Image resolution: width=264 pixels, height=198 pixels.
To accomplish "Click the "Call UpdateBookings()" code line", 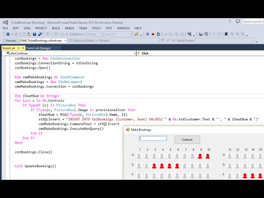I will click(35, 166).
